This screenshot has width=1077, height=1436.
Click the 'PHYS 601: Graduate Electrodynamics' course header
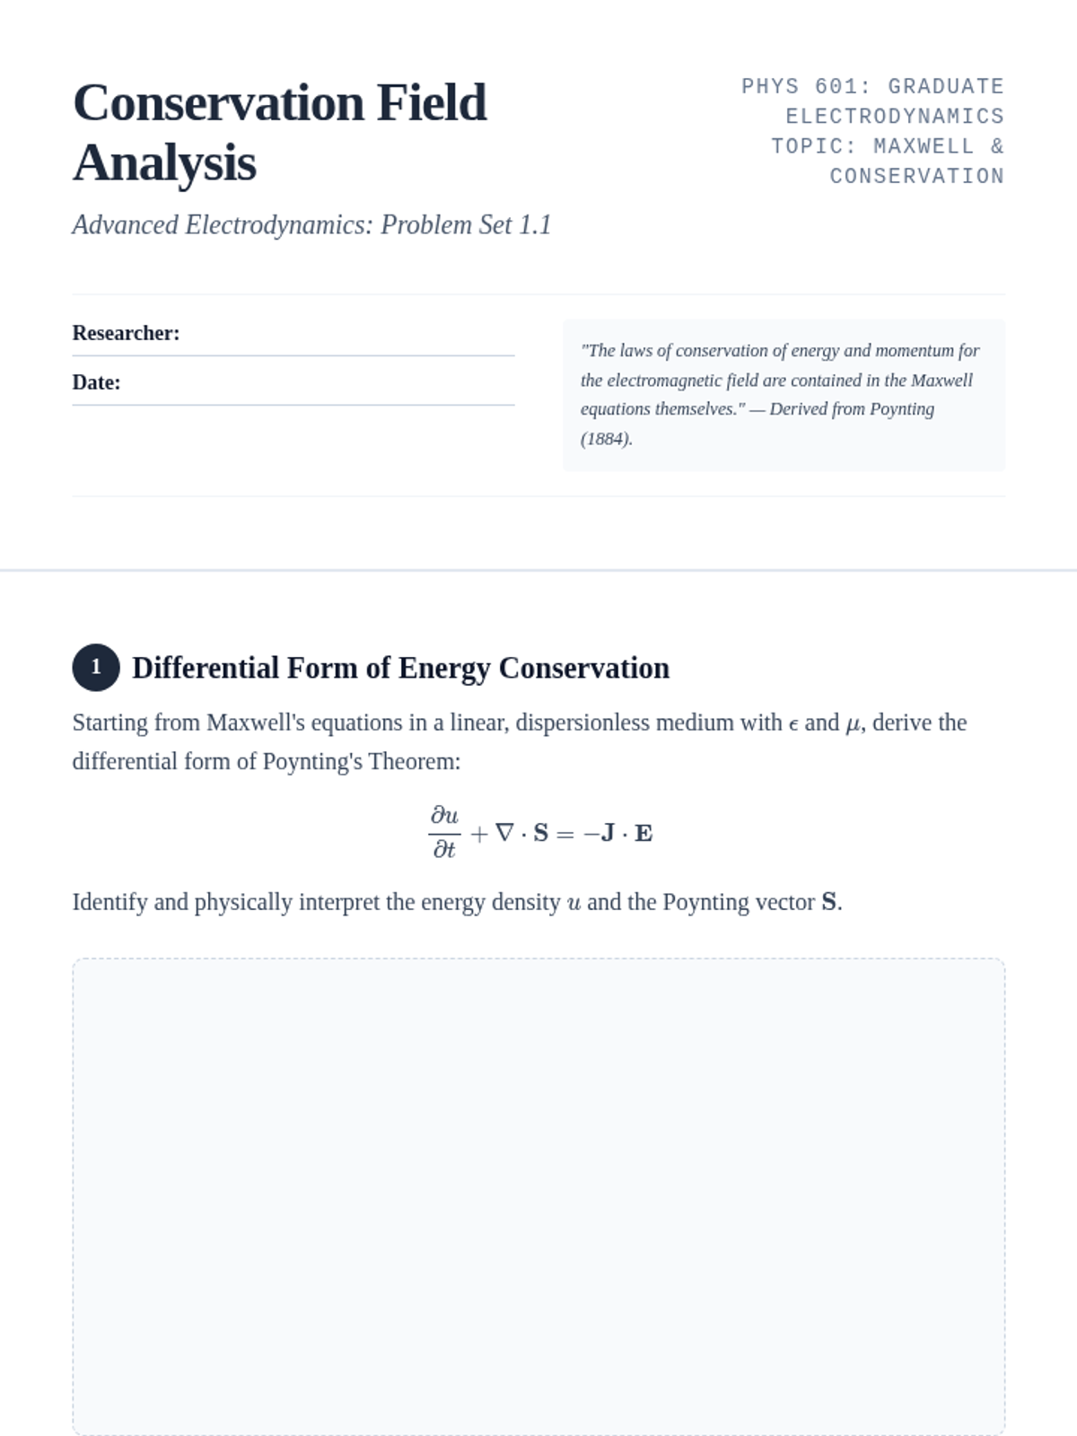click(x=872, y=101)
